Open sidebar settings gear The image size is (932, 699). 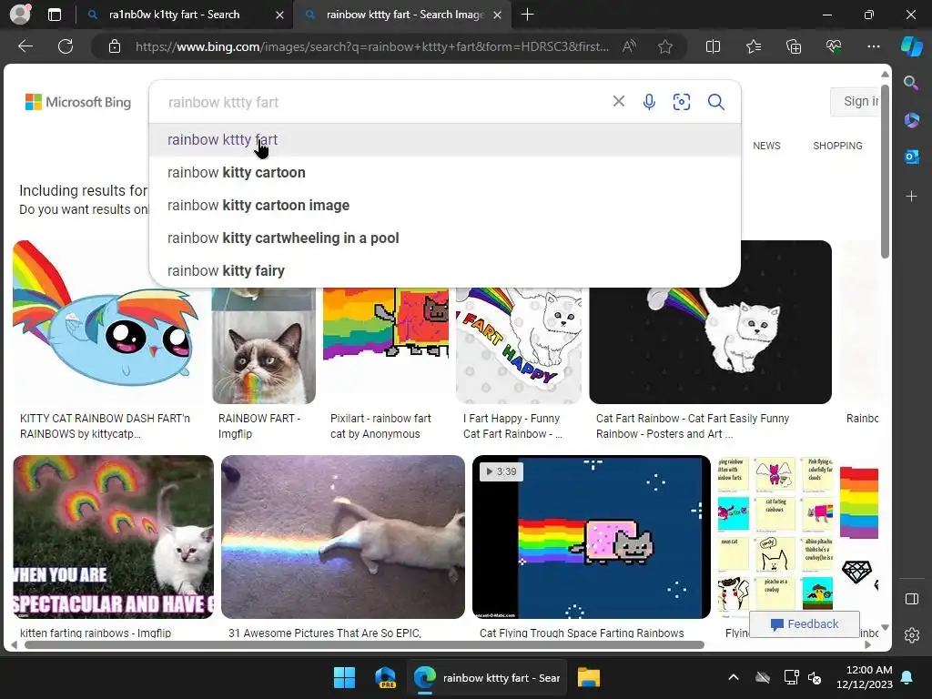coord(911,635)
